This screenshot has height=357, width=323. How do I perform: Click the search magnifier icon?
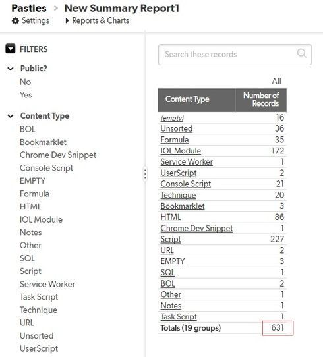[302, 53]
